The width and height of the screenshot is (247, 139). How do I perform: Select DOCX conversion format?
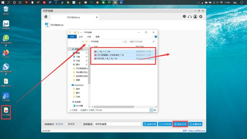66,124
